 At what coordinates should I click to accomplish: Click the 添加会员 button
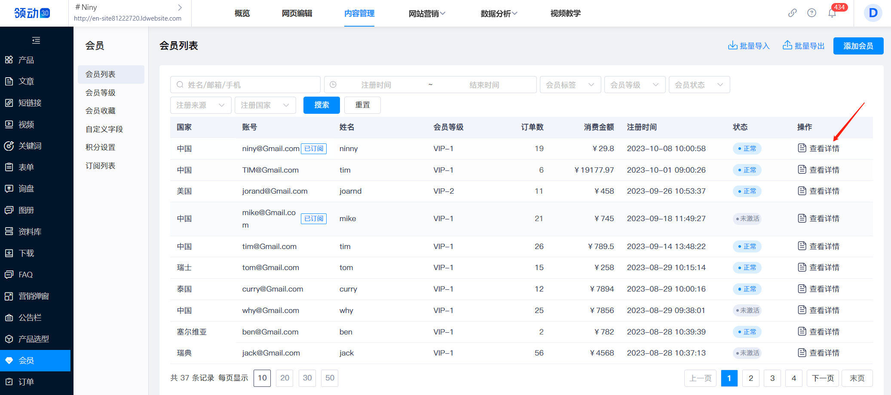858,46
